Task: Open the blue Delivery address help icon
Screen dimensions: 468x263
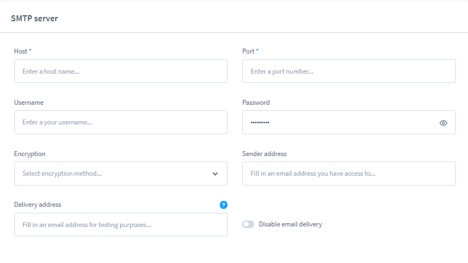Action: tap(223, 205)
